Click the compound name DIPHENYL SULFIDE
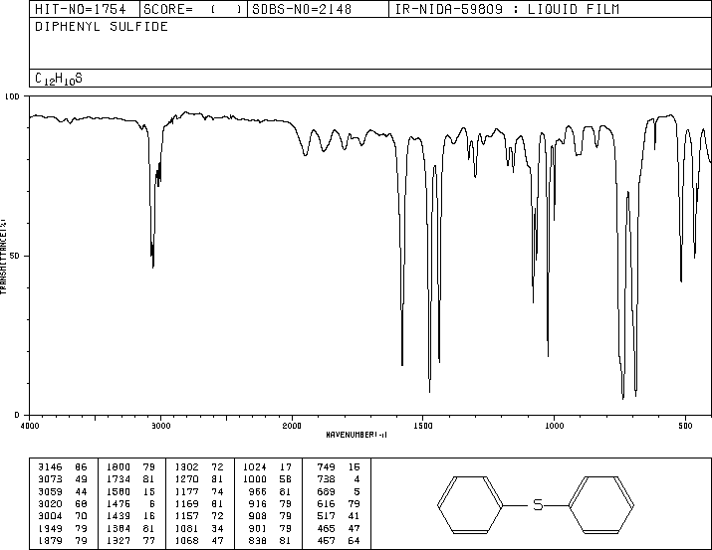Viewport: 712px width, 550px height. [102, 27]
